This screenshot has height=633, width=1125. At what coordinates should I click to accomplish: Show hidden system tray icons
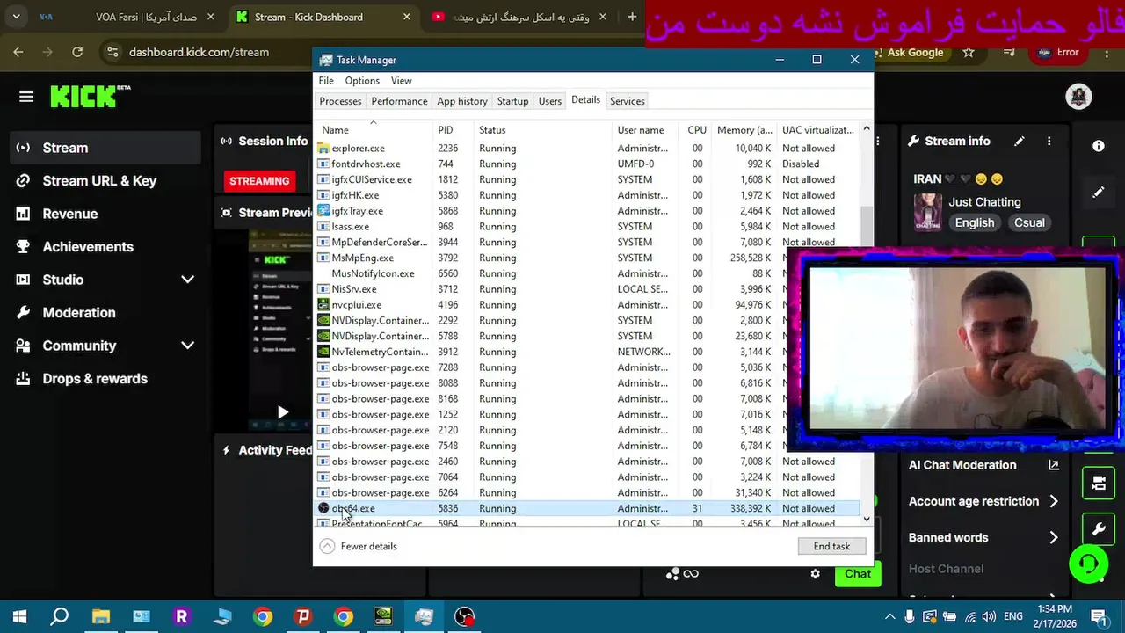889,616
